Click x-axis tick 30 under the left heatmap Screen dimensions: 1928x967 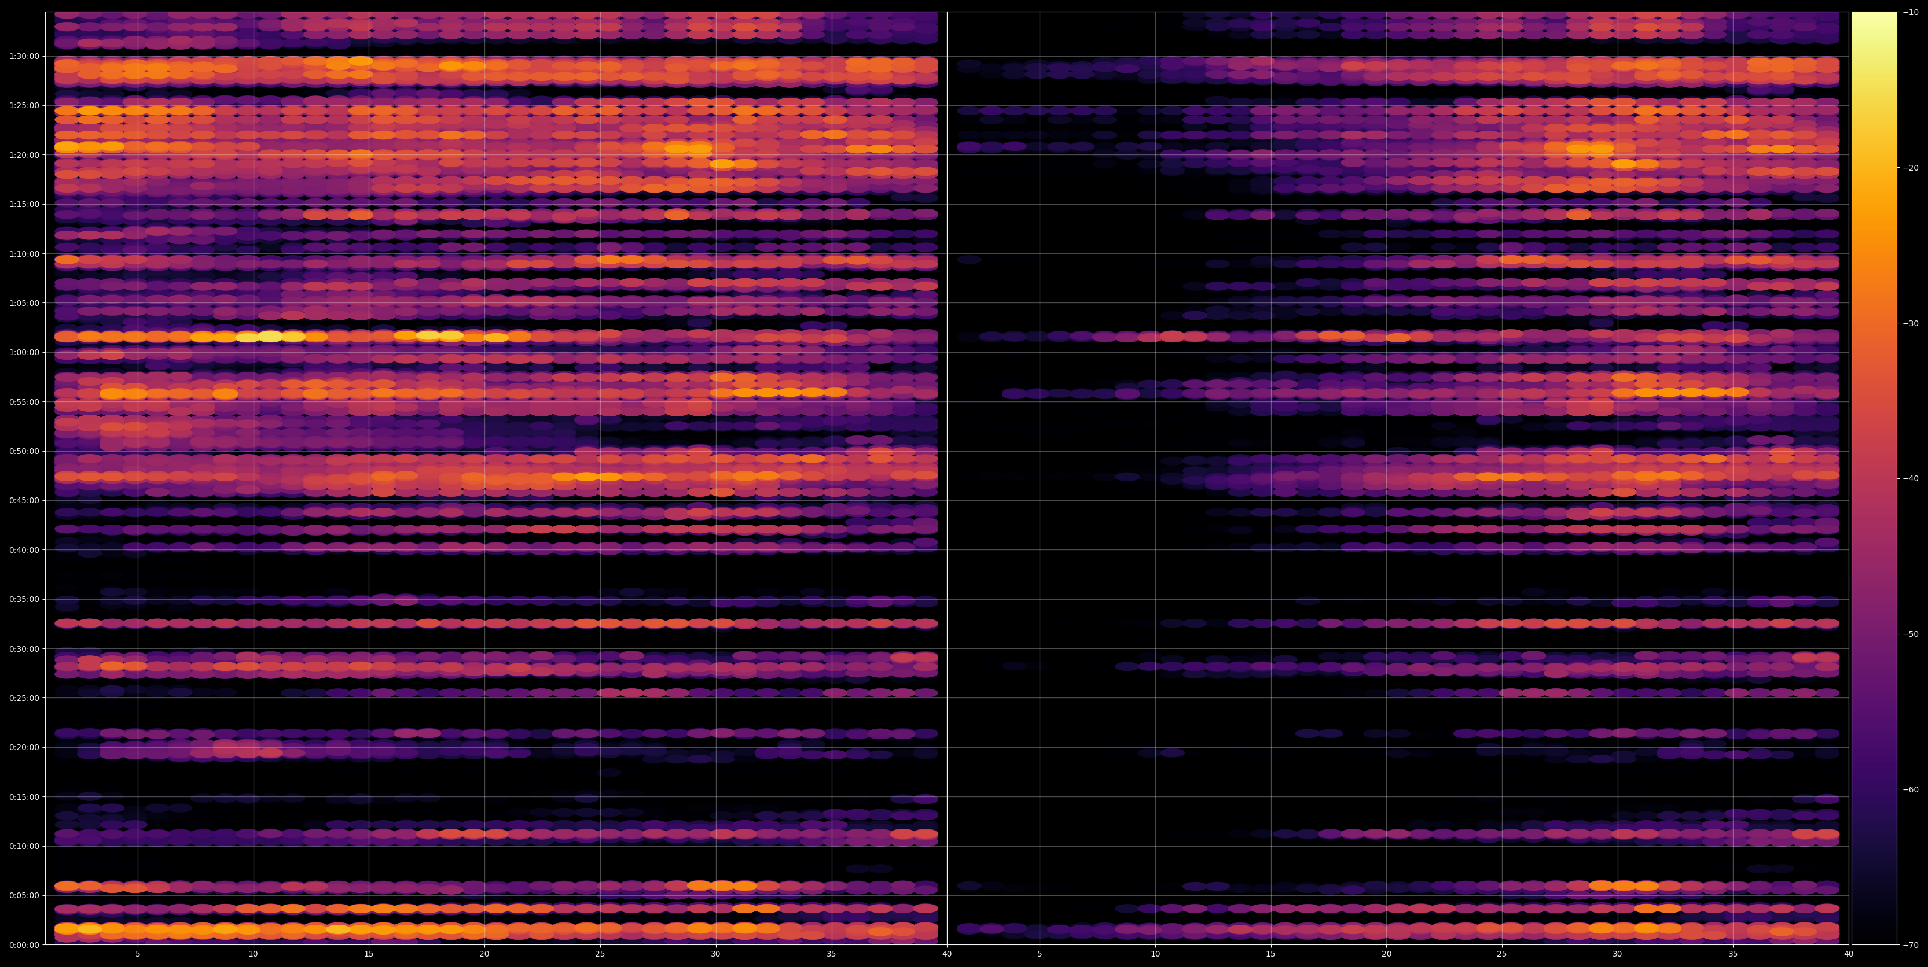(715, 954)
